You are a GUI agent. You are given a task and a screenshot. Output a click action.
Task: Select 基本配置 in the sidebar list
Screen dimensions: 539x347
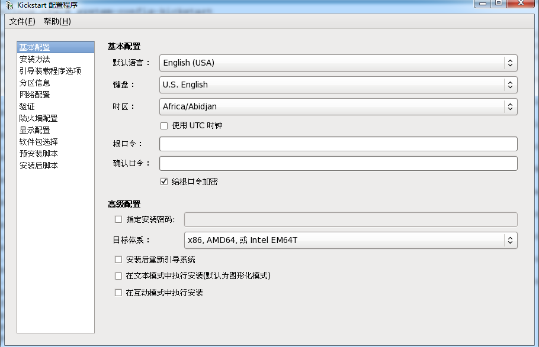coord(56,47)
